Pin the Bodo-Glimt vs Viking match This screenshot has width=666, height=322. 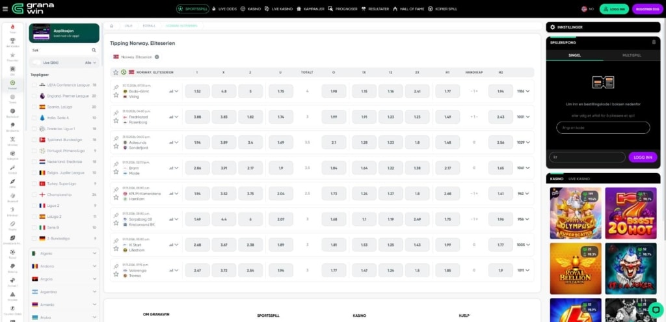pos(116,88)
